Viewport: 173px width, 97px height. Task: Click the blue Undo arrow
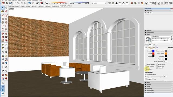(29, 3)
